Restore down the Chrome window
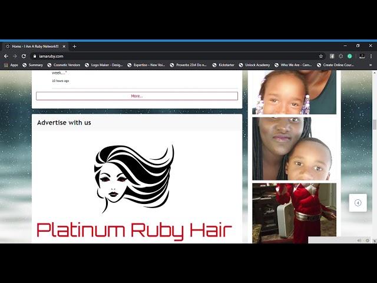Screen dimensions: 377x283 tap(358, 45)
